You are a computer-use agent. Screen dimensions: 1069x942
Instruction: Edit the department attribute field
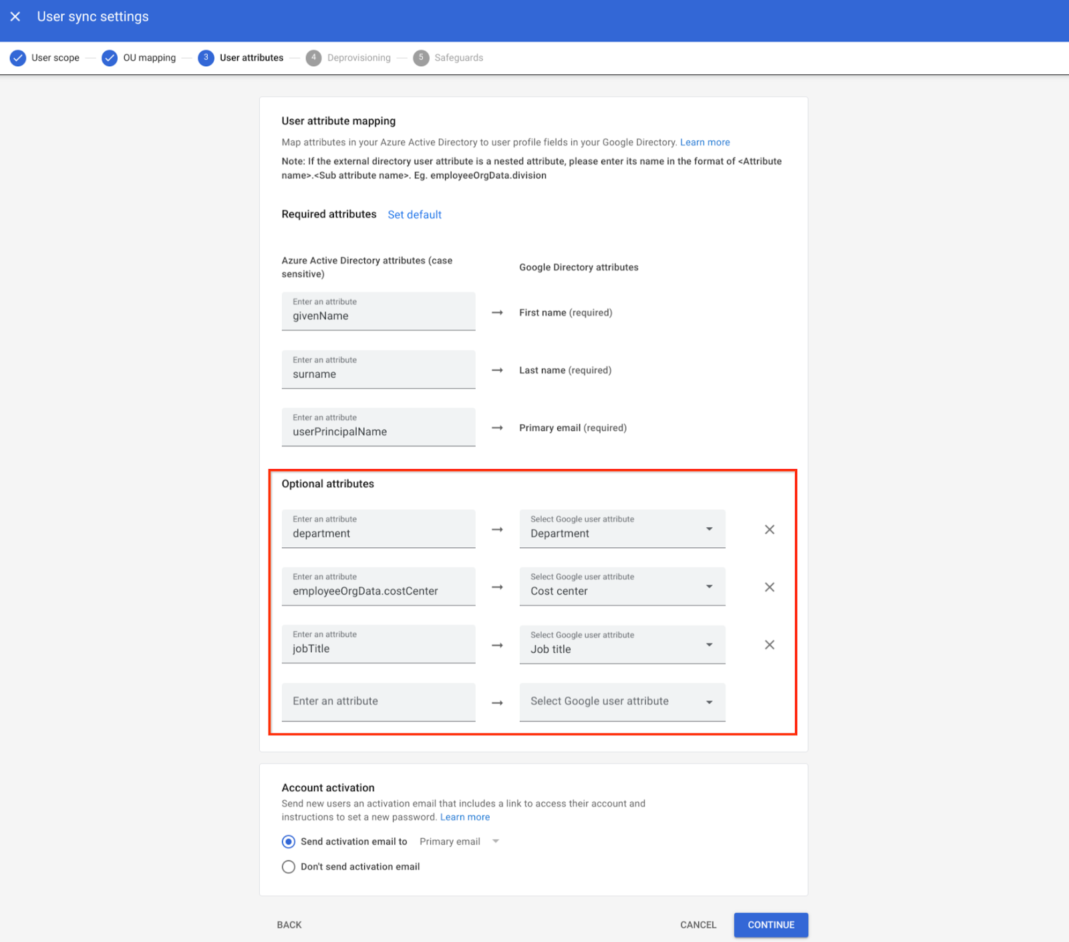[x=378, y=528]
